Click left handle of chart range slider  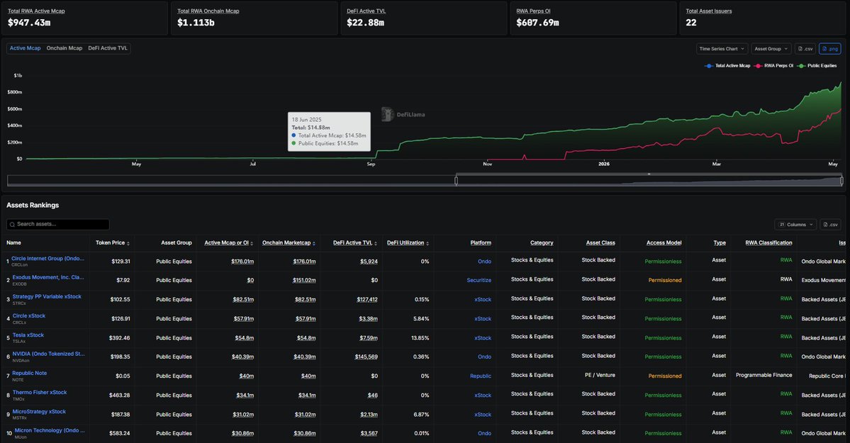click(456, 181)
